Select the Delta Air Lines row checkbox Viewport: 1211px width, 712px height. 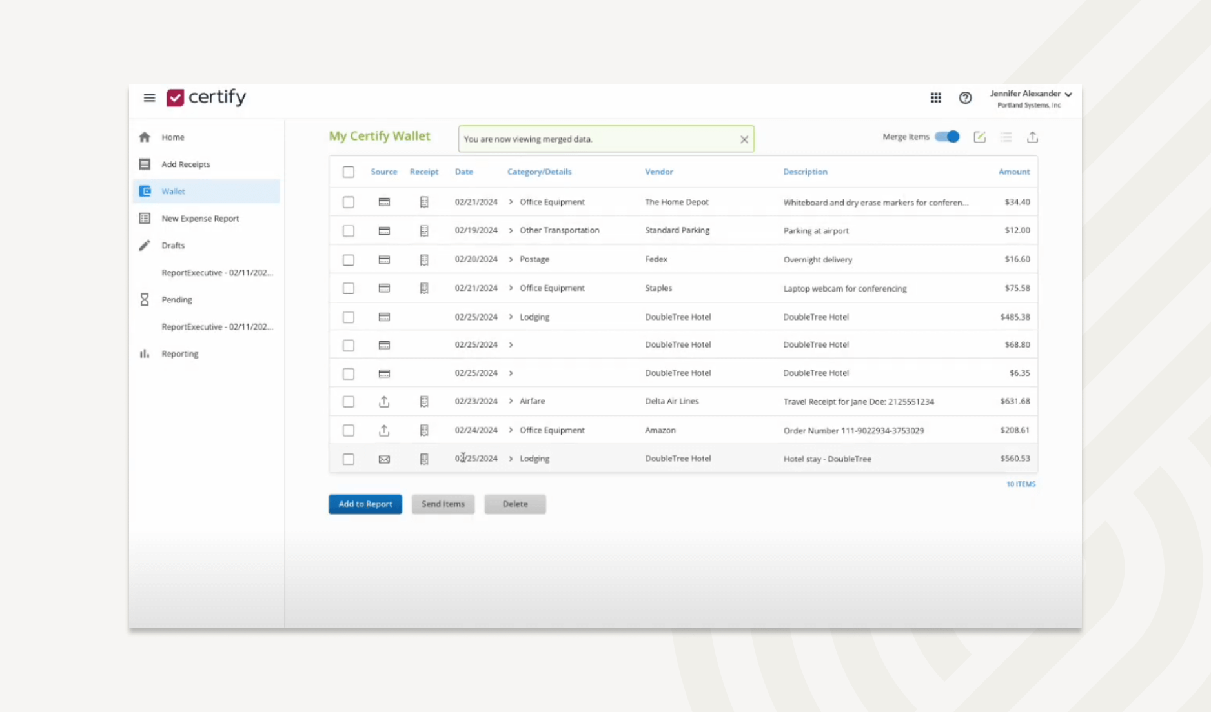pos(349,402)
